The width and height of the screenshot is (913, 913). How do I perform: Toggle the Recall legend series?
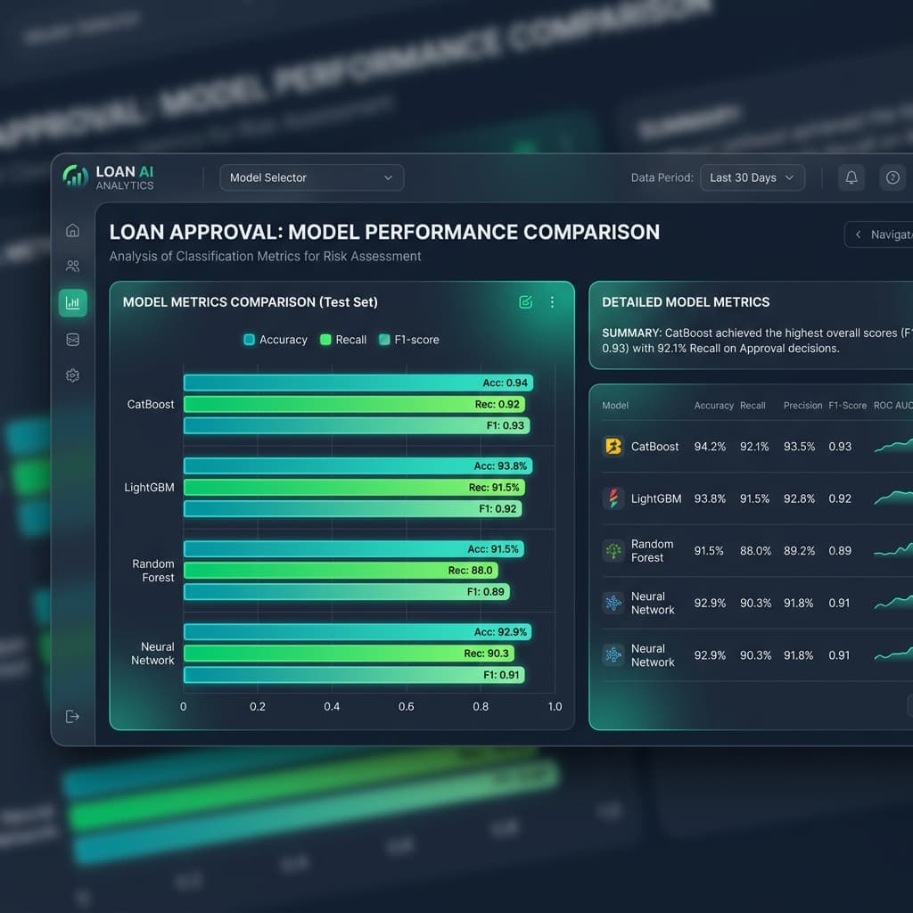click(343, 340)
